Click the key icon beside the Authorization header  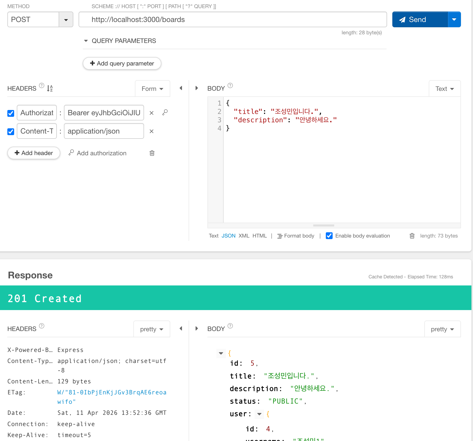[x=165, y=113]
